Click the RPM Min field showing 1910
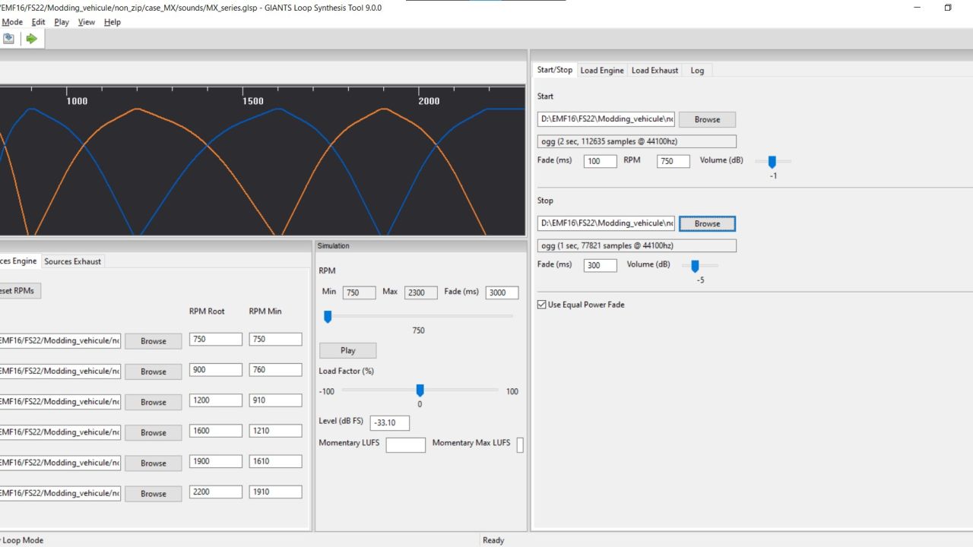 (x=275, y=491)
